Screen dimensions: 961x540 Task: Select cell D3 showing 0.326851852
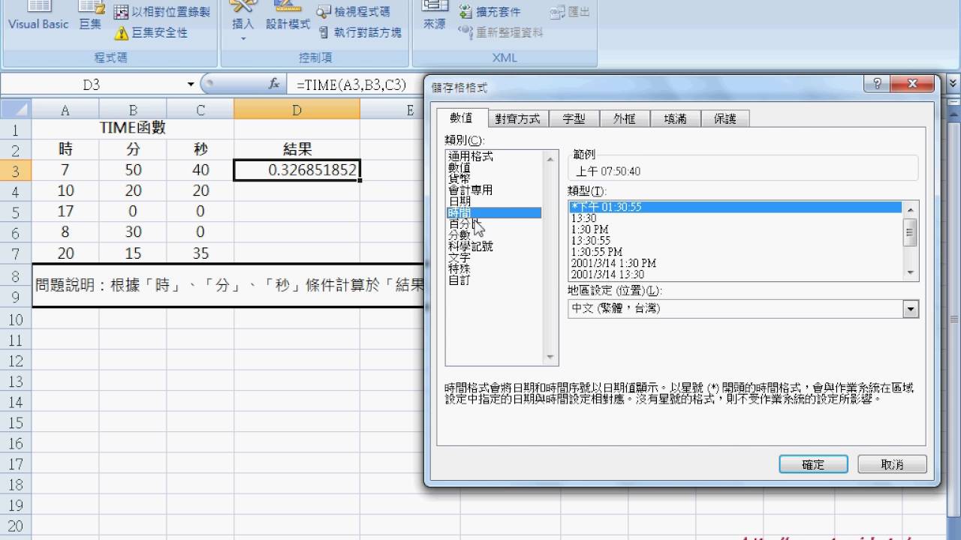(297, 170)
